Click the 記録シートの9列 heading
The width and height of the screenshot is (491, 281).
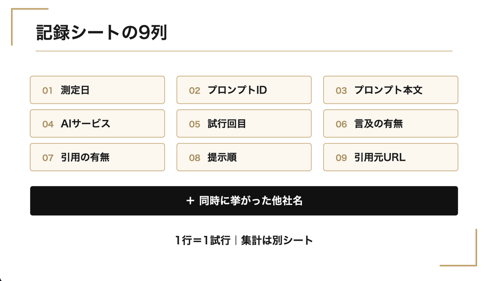(102, 33)
